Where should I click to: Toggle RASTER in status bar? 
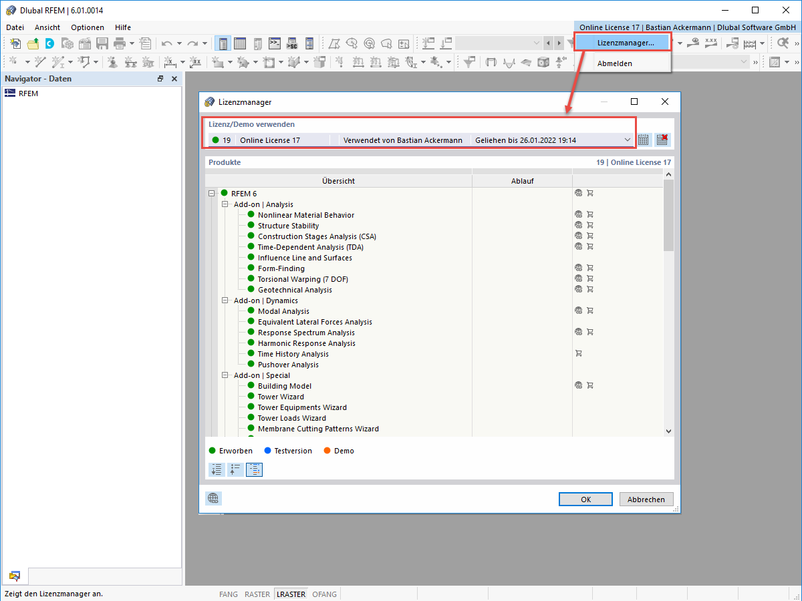(x=257, y=594)
